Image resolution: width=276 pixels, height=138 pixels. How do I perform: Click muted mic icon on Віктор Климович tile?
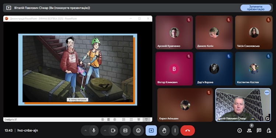pyautogui.click(x=189, y=56)
